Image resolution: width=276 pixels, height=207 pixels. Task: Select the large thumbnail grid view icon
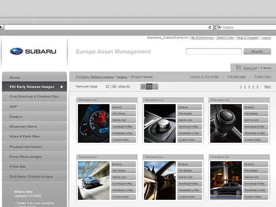tap(149, 86)
